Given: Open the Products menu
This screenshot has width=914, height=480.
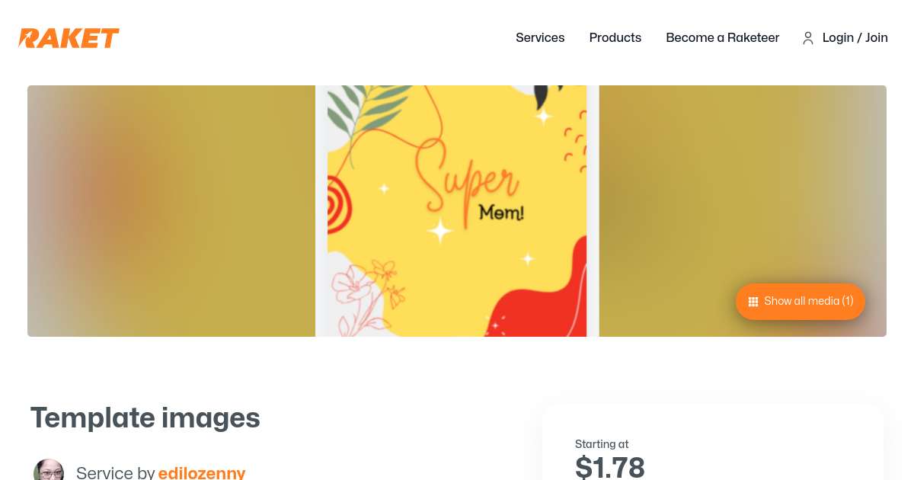Looking at the screenshot, I should pos(615,37).
